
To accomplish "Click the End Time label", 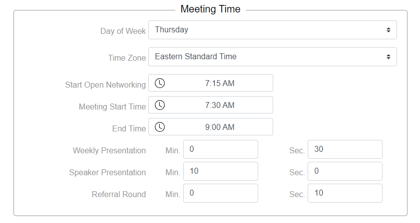I will coord(129,128).
